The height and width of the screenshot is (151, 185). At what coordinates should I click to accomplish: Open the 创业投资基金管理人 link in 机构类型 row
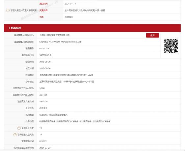58,115
